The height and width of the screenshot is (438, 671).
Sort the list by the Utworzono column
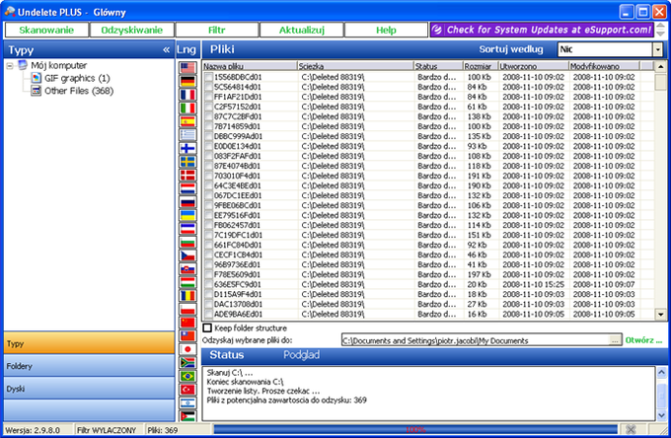[533, 66]
